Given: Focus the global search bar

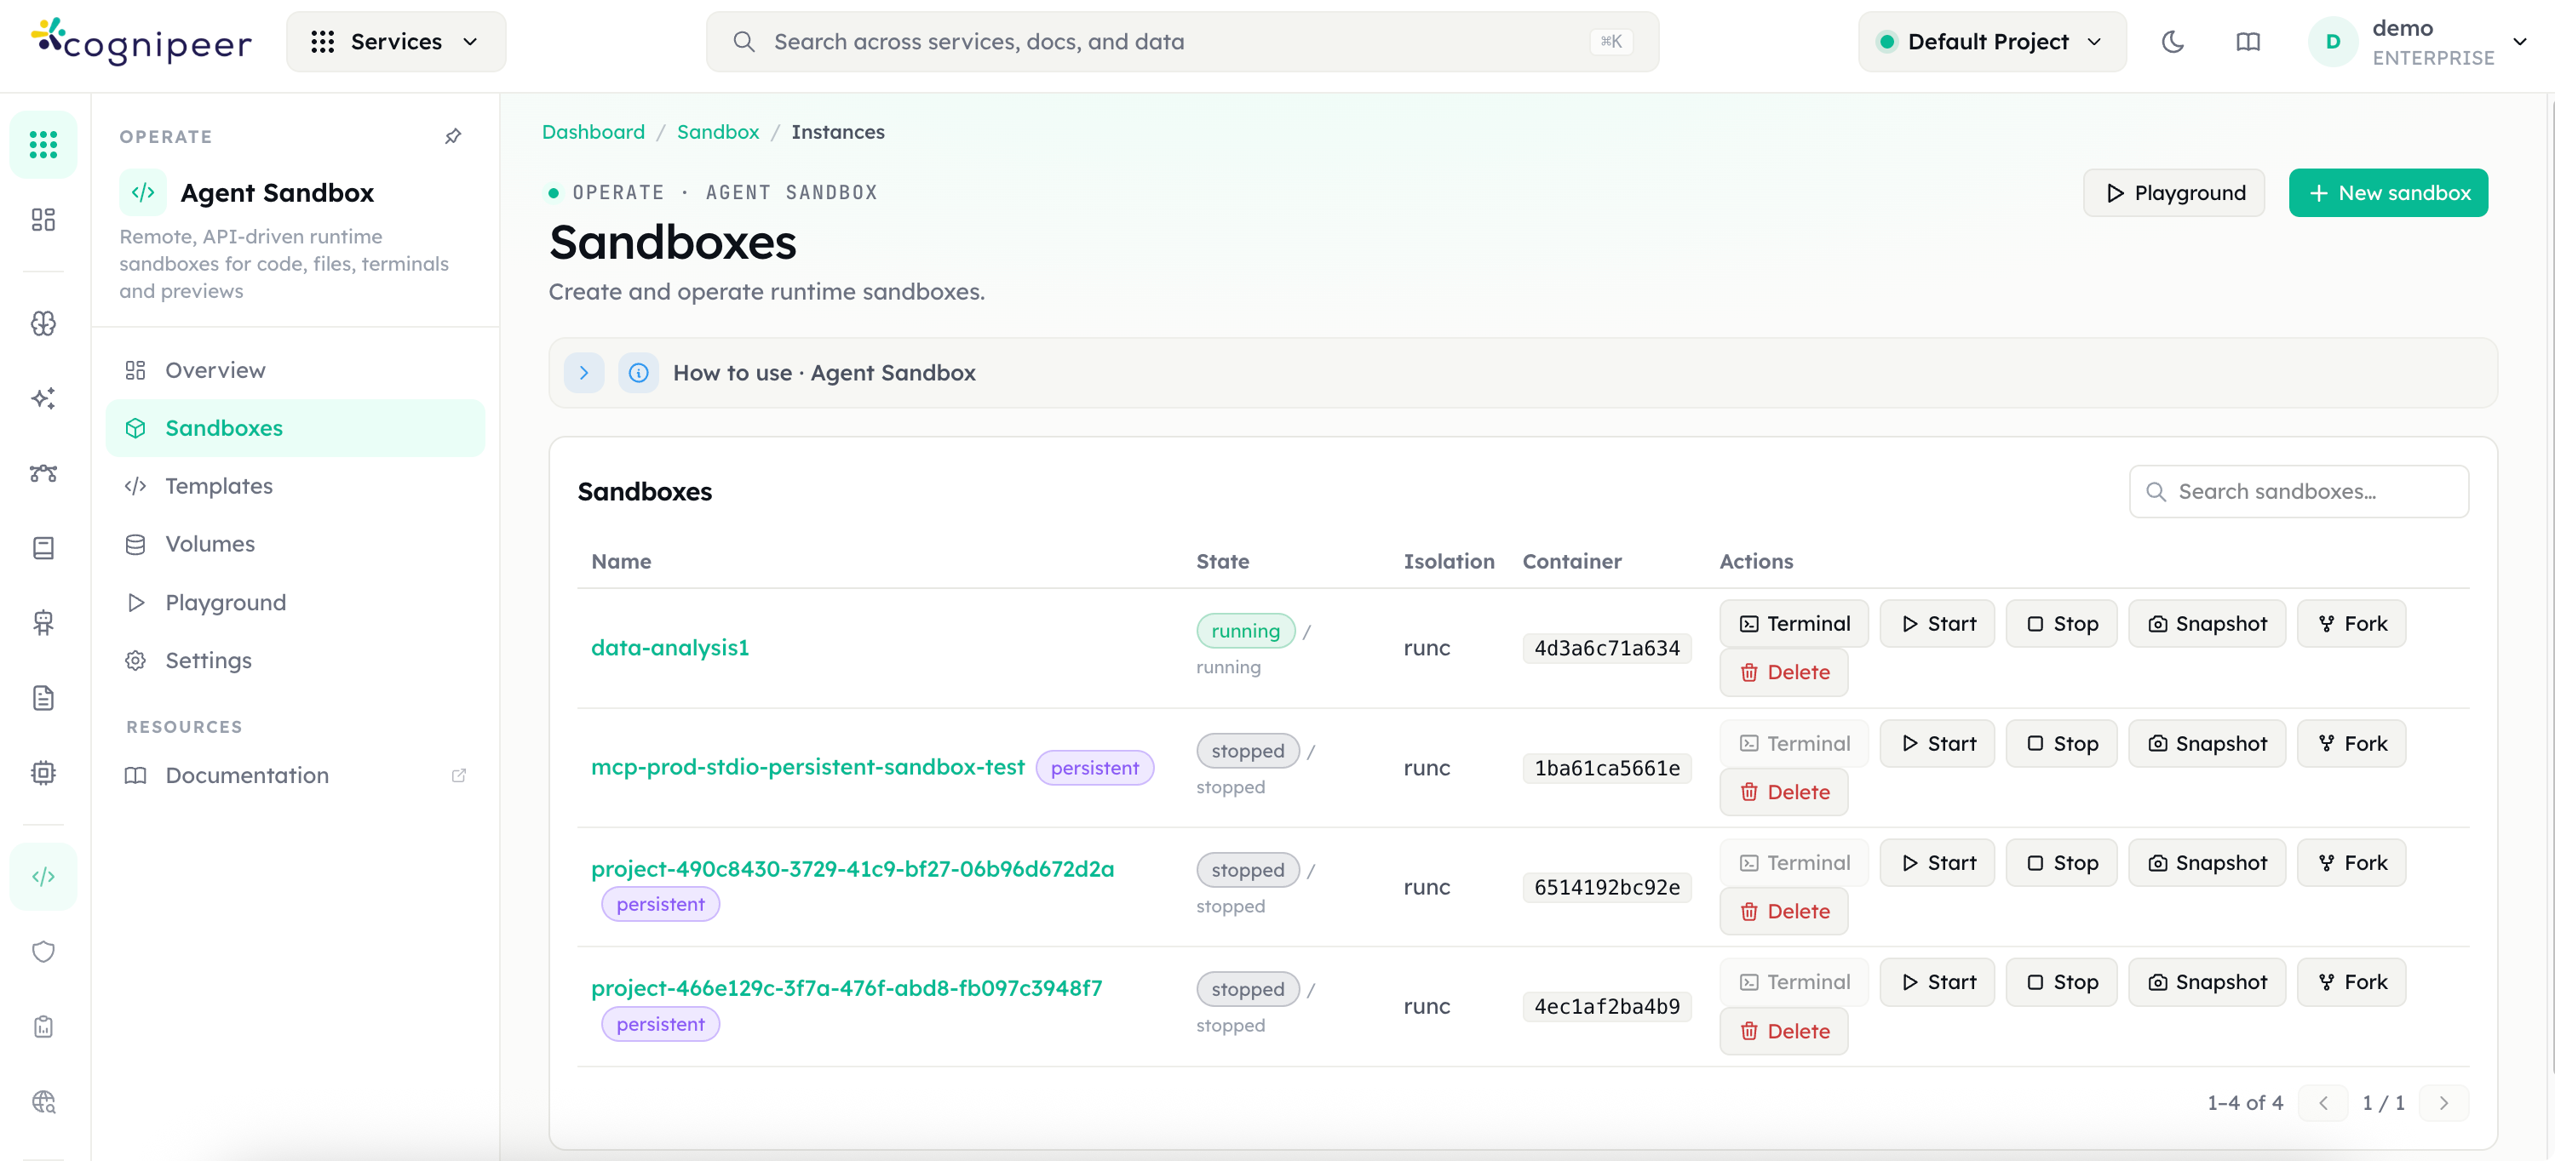Looking at the screenshot, I should click(x=1182, y=42).
